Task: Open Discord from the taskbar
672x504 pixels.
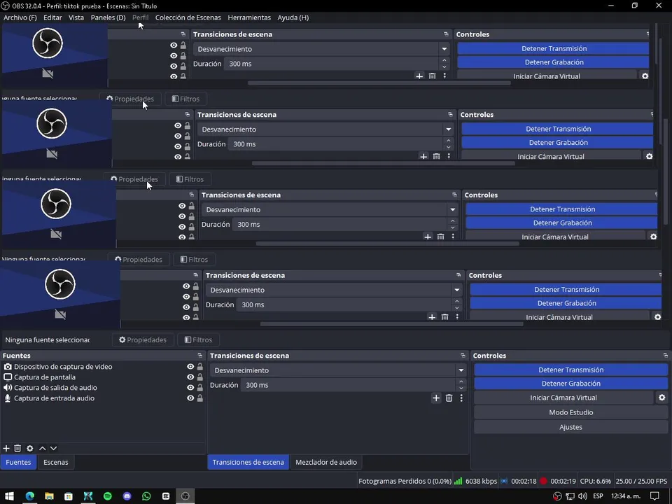Action: point(127,496)
